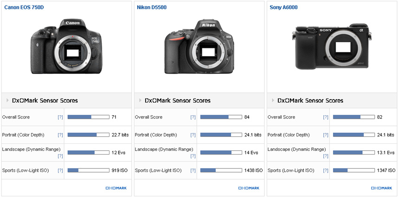Select Nikon low-light value 1438 ISO
This screenshot has width=399, height=198.
253,170
